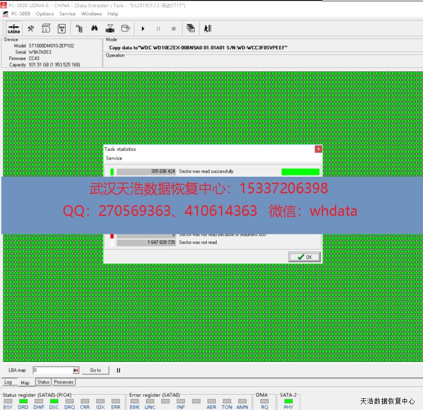423x410 pixels.
Task: Click the Go to button
Action: (95, 370)
